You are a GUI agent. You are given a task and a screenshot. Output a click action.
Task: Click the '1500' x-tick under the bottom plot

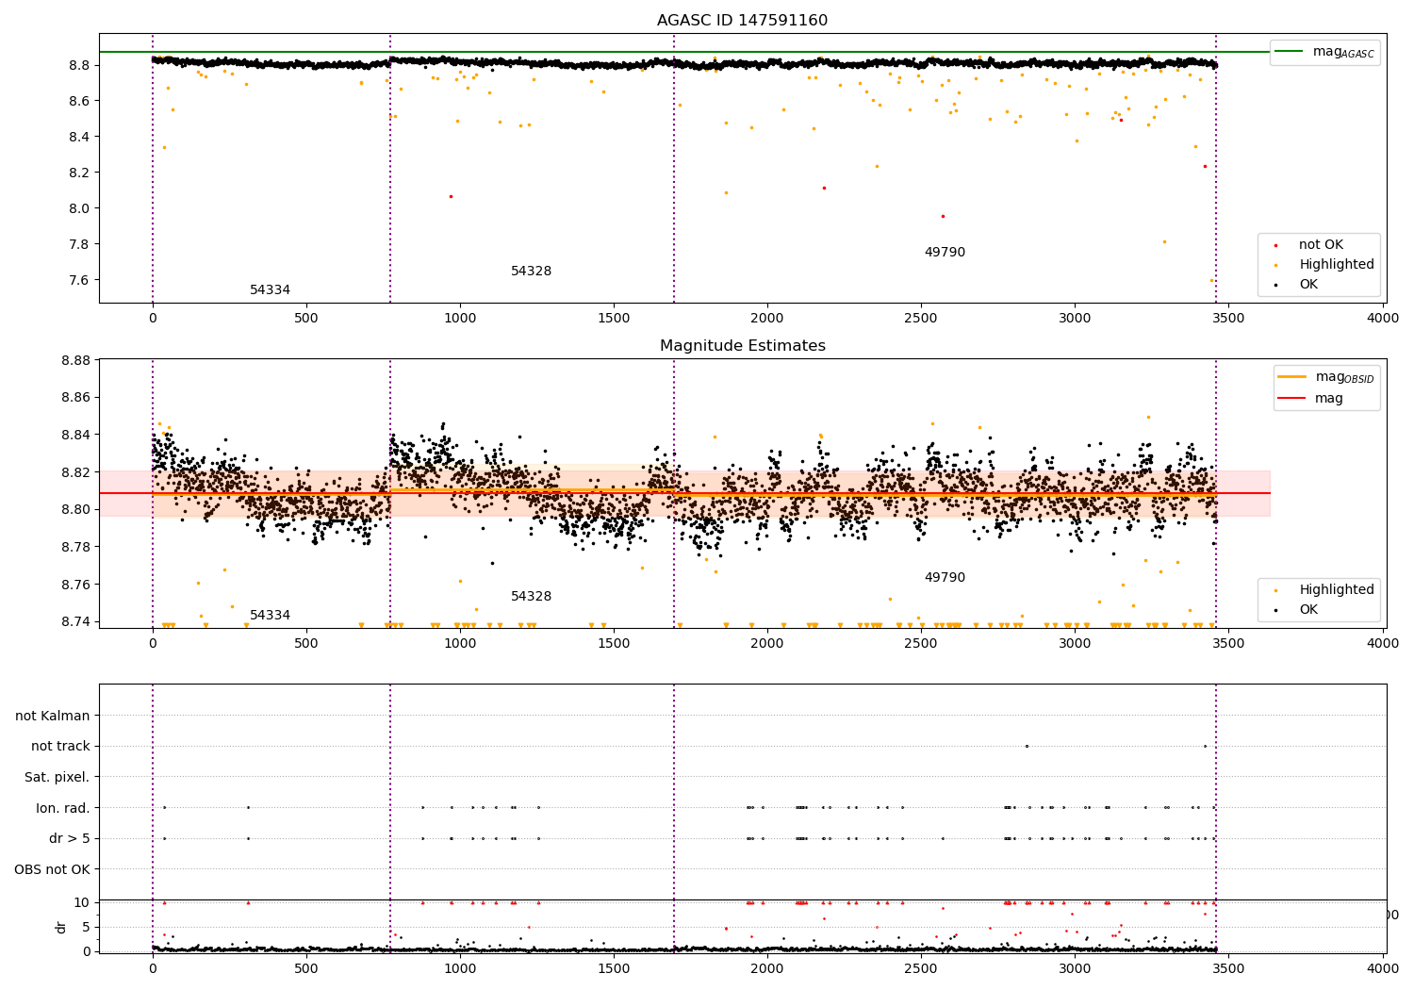614,968
